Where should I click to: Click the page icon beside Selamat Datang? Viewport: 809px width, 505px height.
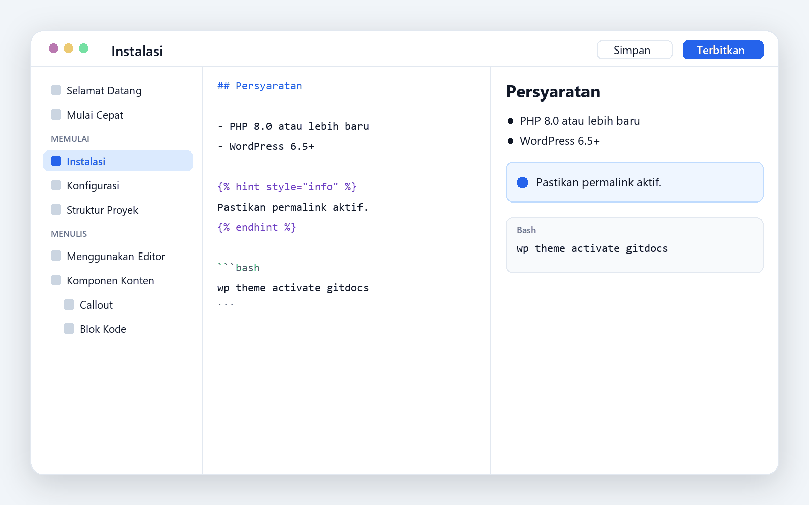(56, 90)
